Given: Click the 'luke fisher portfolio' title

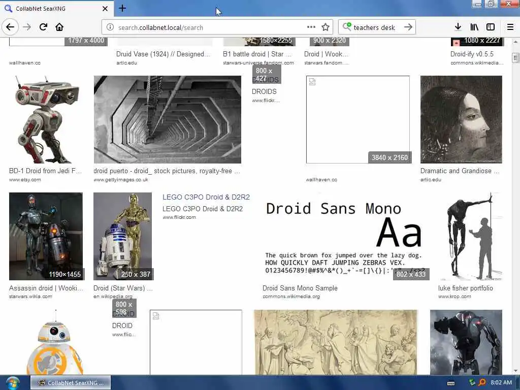Looking at the screenshot, I should tap(465, 288).
